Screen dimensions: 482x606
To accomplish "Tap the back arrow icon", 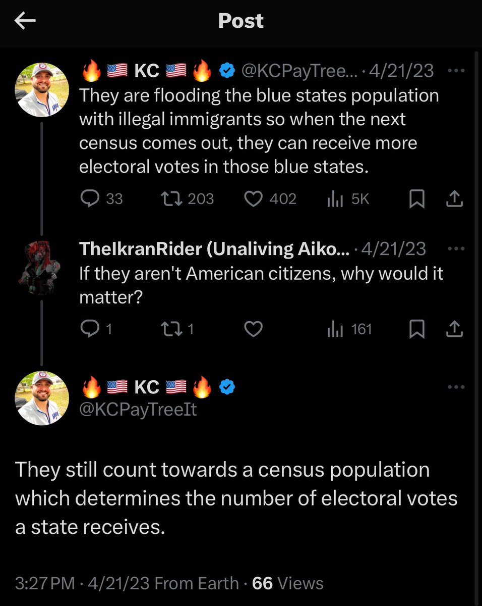I will click(25, 21).
